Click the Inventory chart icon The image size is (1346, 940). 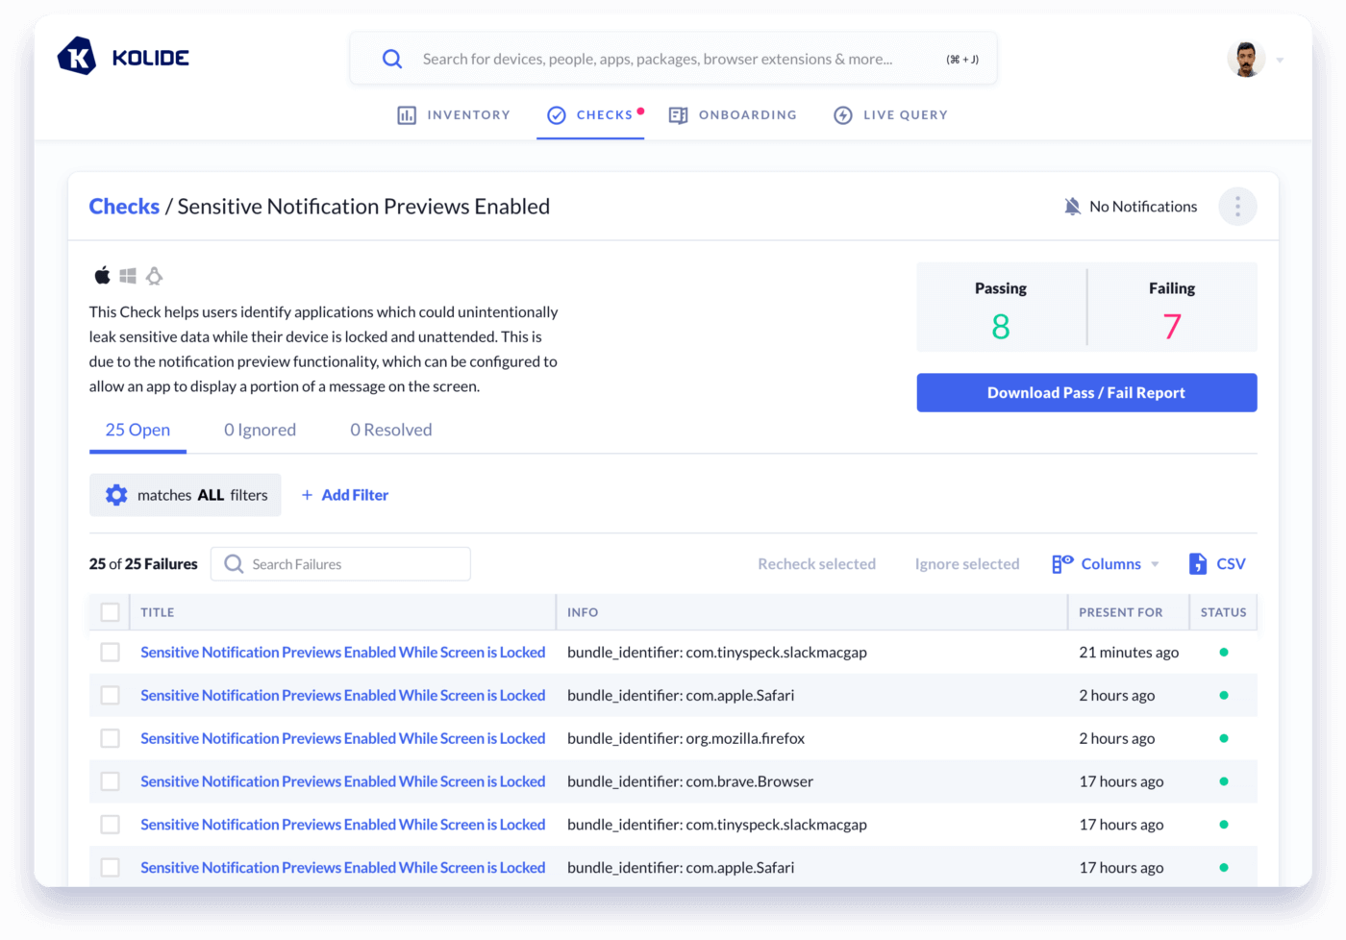[407, 115]
